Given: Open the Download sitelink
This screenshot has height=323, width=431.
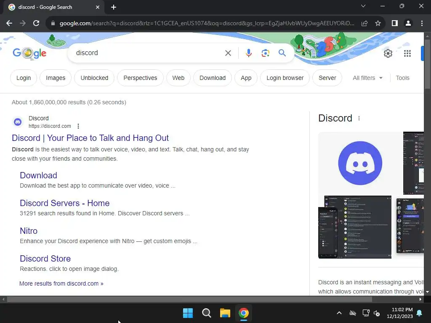Looking at the screenshot, I should pos(38,175).
